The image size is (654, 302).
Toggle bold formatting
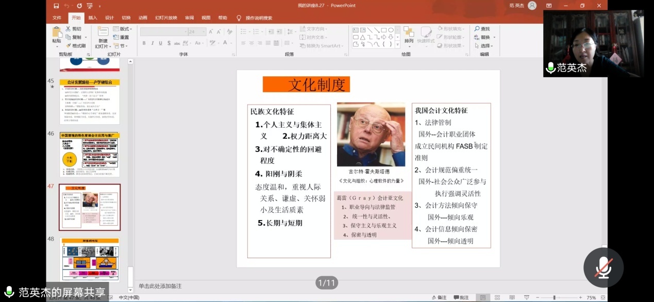144,43
